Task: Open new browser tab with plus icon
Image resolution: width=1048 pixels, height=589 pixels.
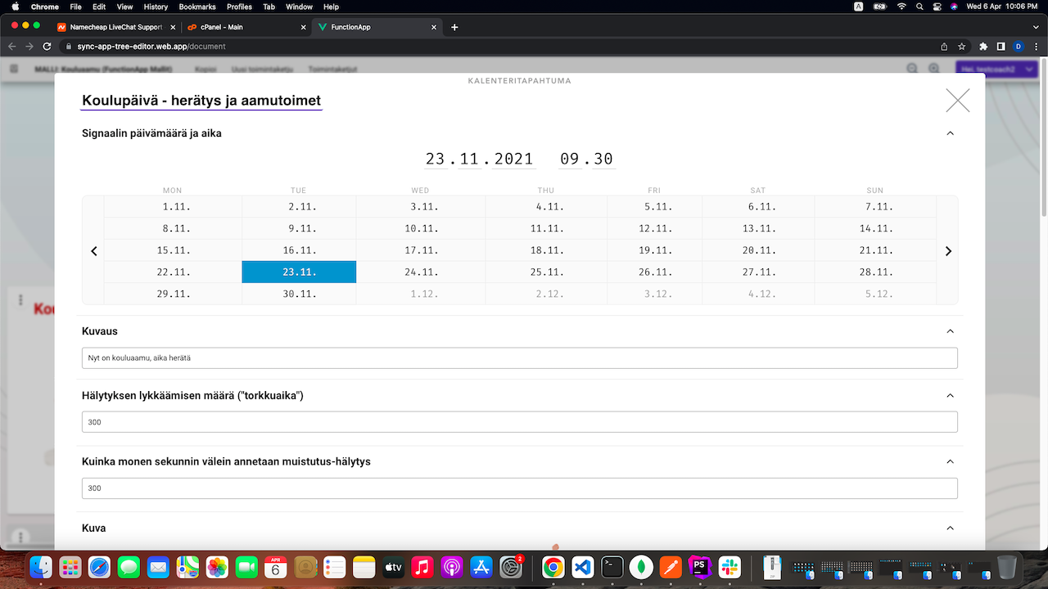Action: (454, 27)
